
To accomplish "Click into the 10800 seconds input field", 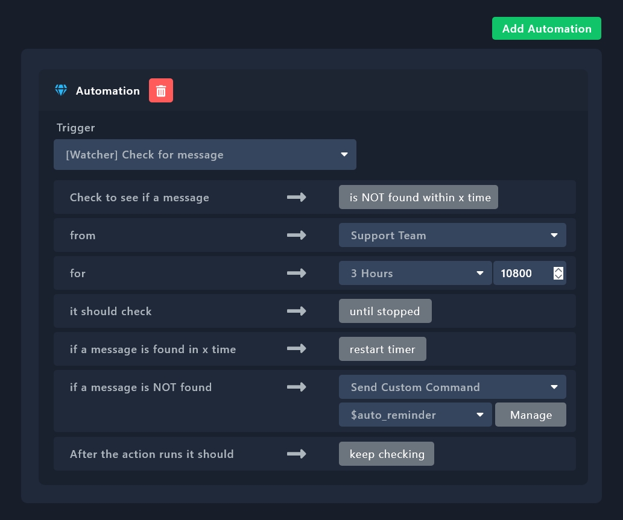I will (x=520, y=273).
